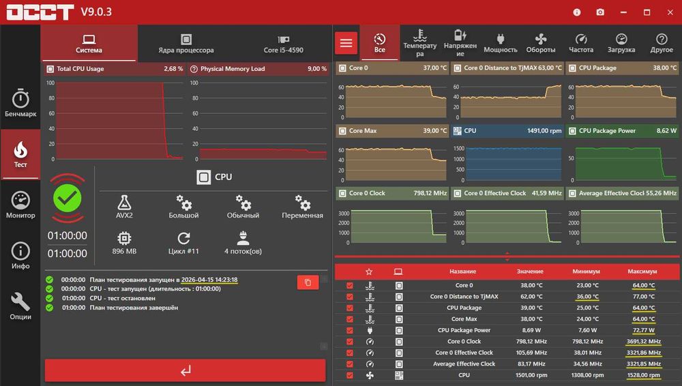
Task: Click the Core Max graph header
Action: tap(392, 130)
